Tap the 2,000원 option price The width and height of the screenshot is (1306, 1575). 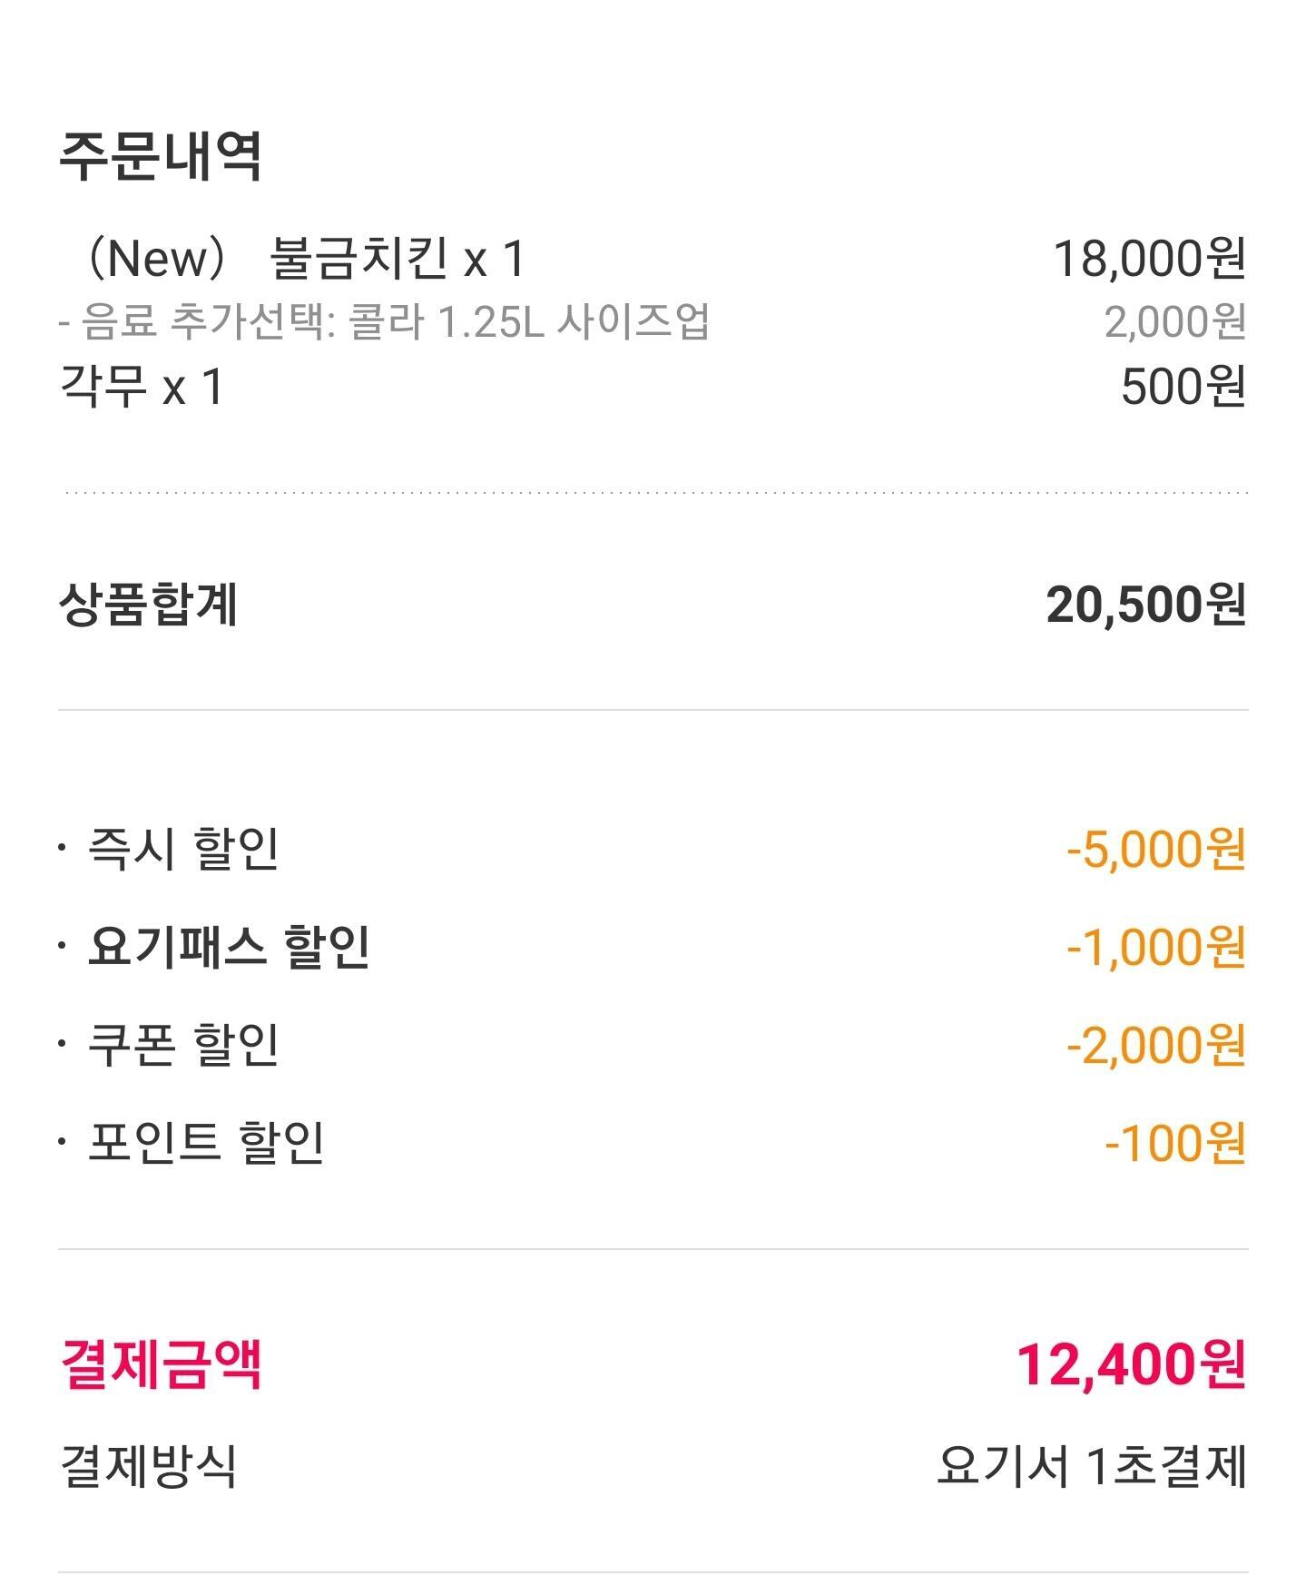pyautogui.click(x=1174, y=322)
